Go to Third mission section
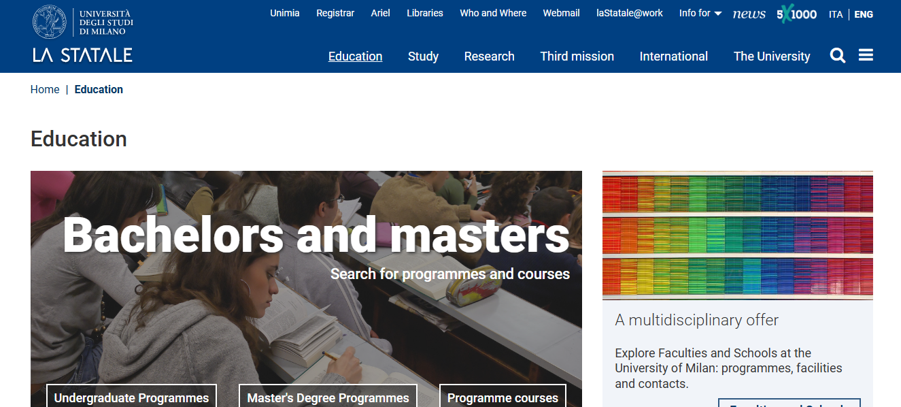Screen dimensions: 901x407 coord(577,56)
